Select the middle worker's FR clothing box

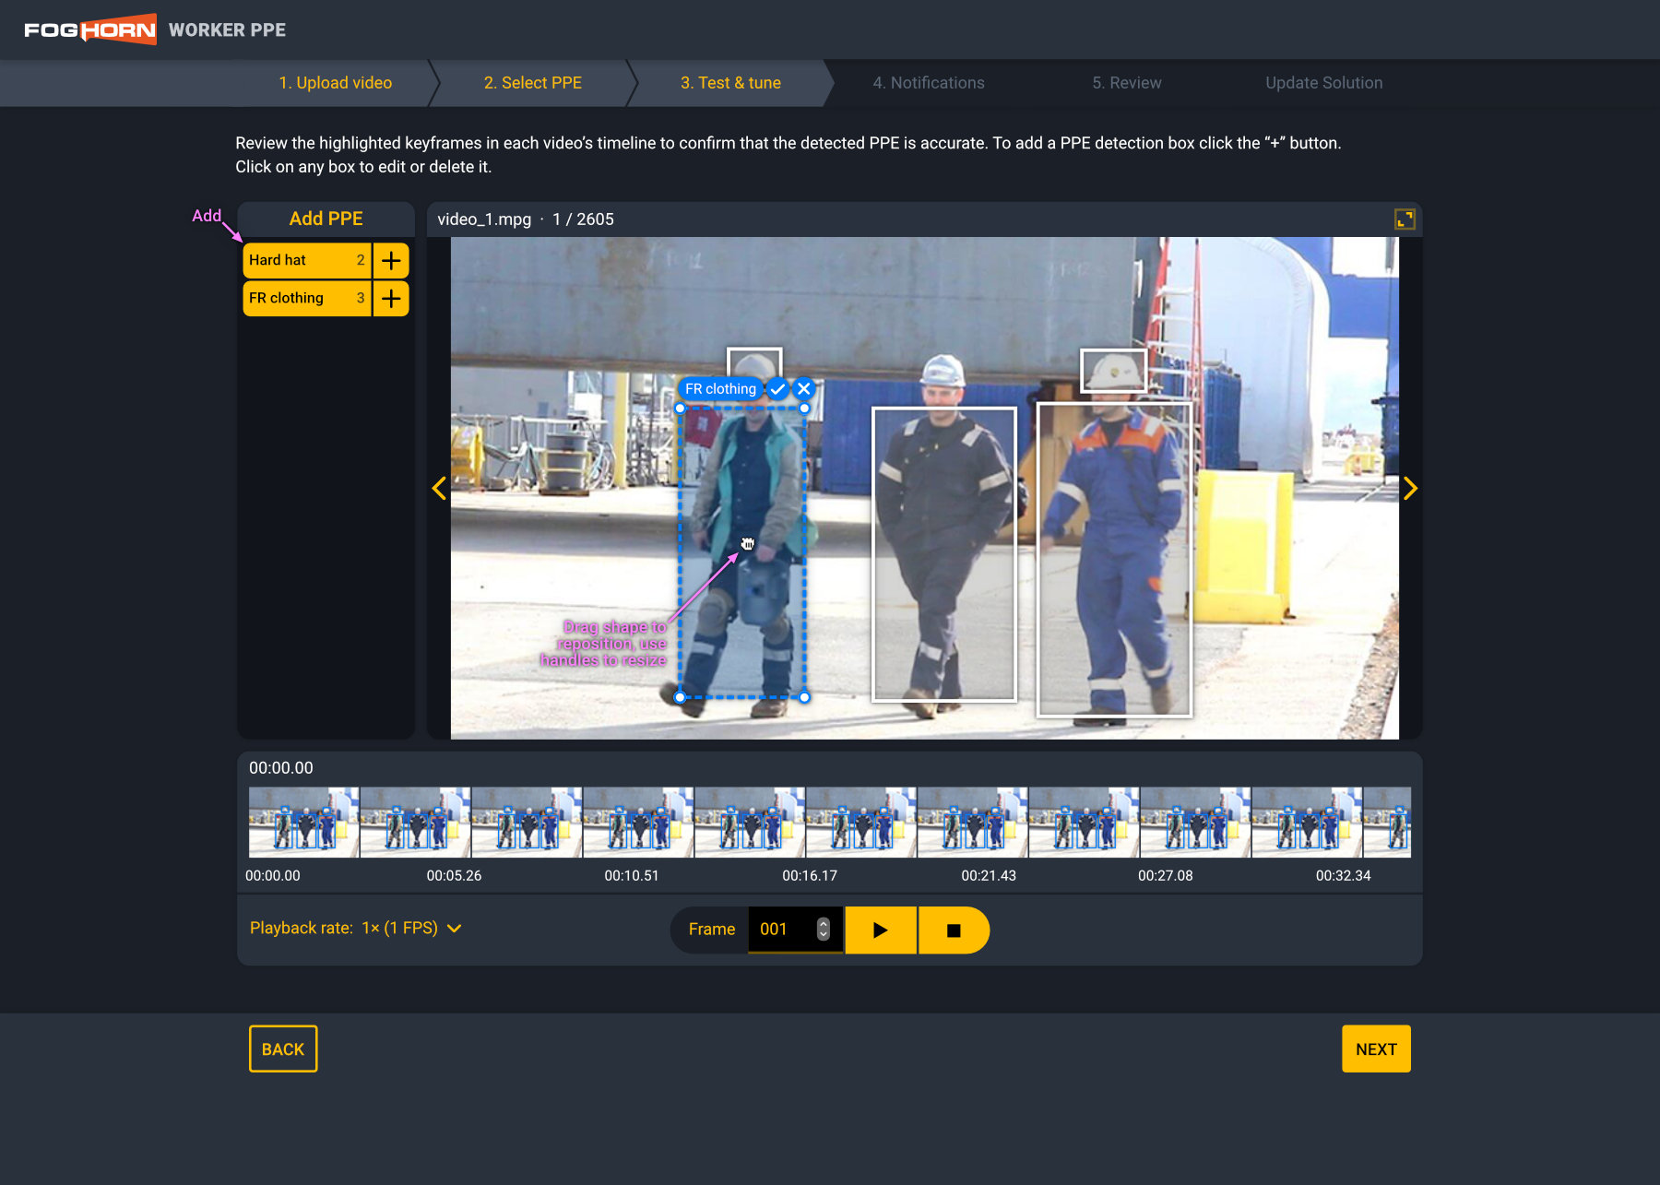(x=943, y=553)
